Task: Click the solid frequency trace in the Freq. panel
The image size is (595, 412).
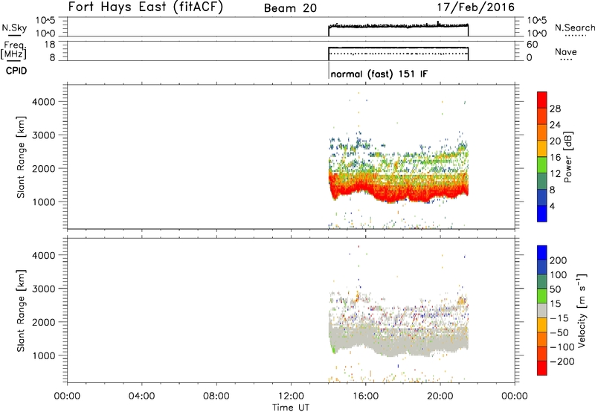Action: [399, 48]
